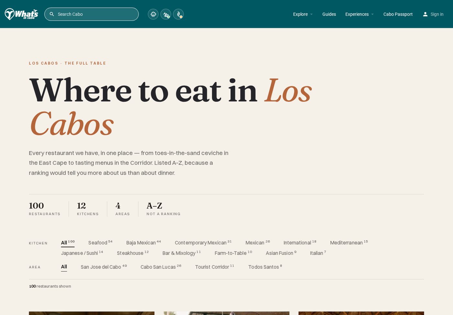Click the '100 restaurants shown' text

pyautogui.click(x=50, y=286)
